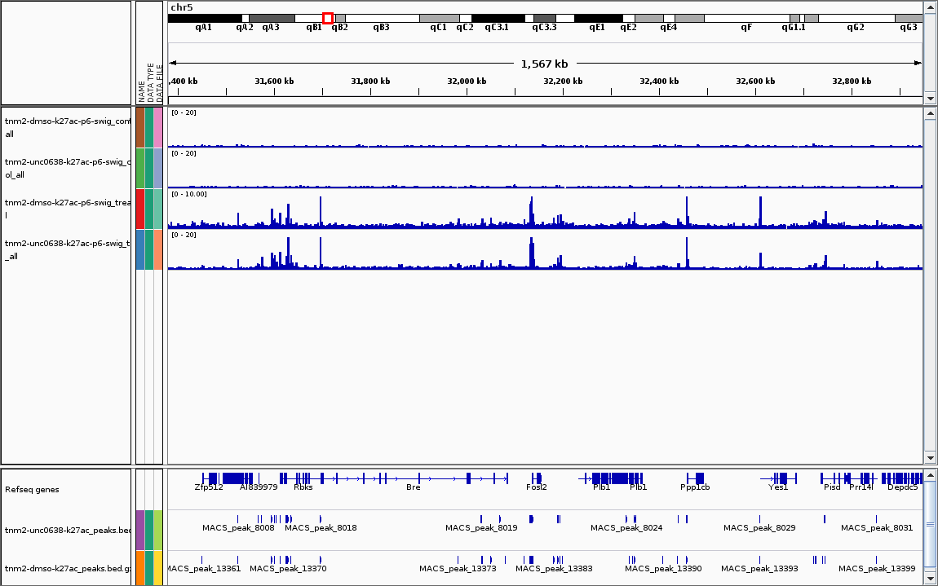The height and width of the screenshot is (586, 938).
Task: Select the tnm2-dmso-k27ac-p6-swig_treat track name
Action: 67,209
